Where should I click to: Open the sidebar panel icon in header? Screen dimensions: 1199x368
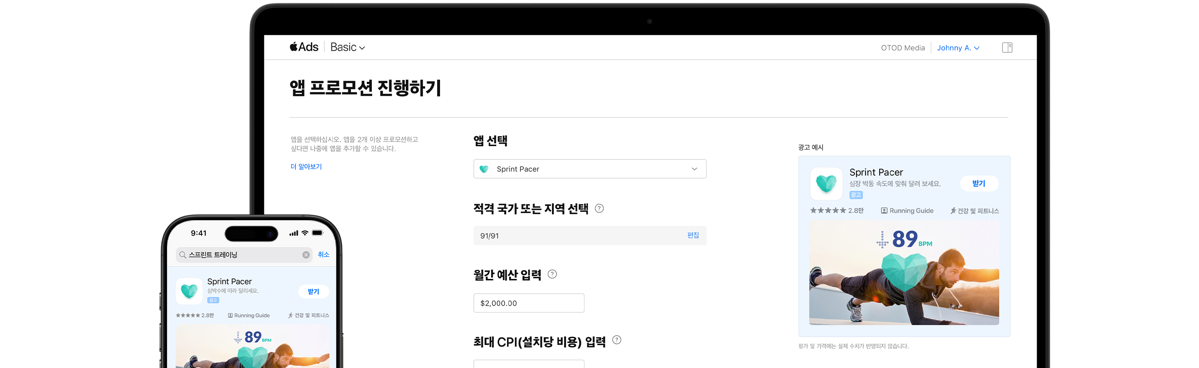(1007, 47)
